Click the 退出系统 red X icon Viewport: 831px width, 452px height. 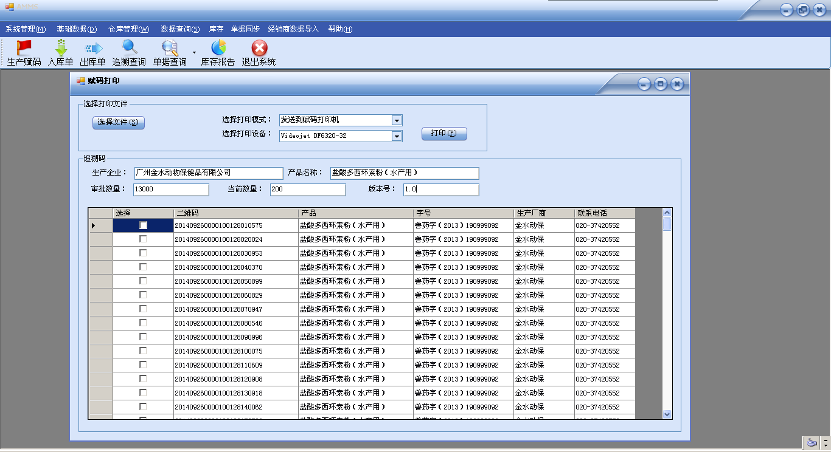tap(259, 47)
